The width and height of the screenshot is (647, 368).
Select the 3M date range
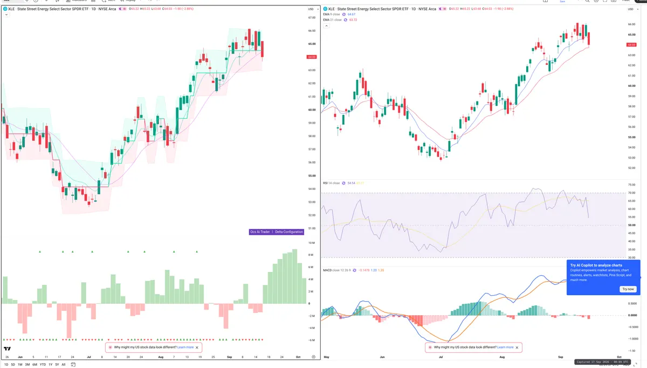(x=27, y=365)
